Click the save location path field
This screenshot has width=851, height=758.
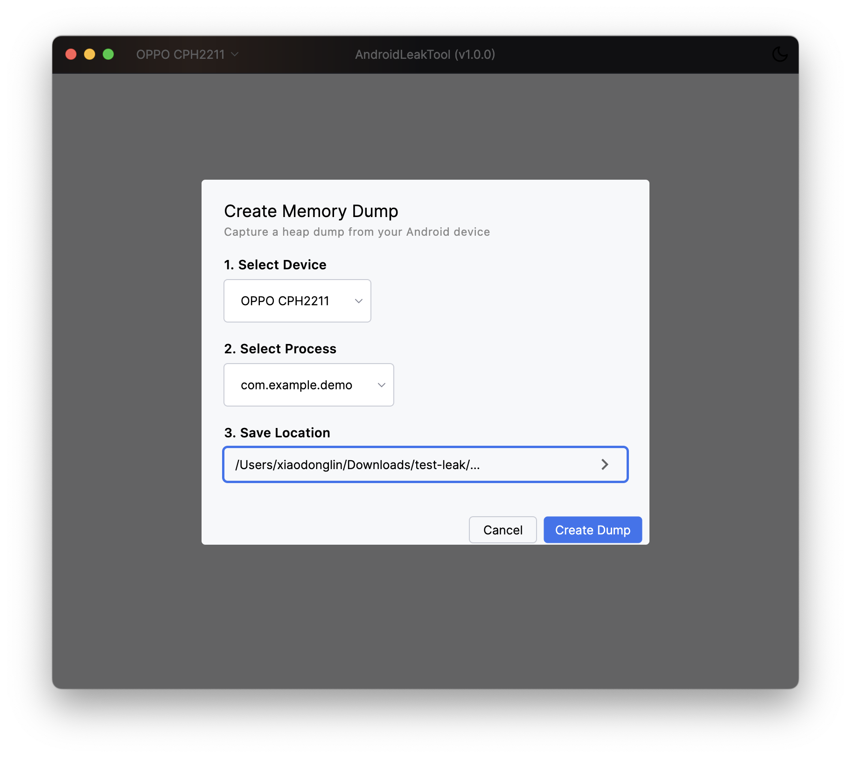411,464
